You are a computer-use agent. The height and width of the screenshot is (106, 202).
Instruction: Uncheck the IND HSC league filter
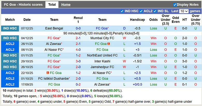pyautogui.click(x=122, y=11)
